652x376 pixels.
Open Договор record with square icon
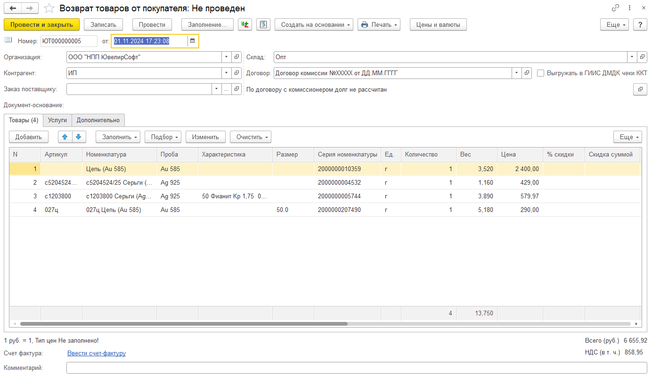point(527,73)
